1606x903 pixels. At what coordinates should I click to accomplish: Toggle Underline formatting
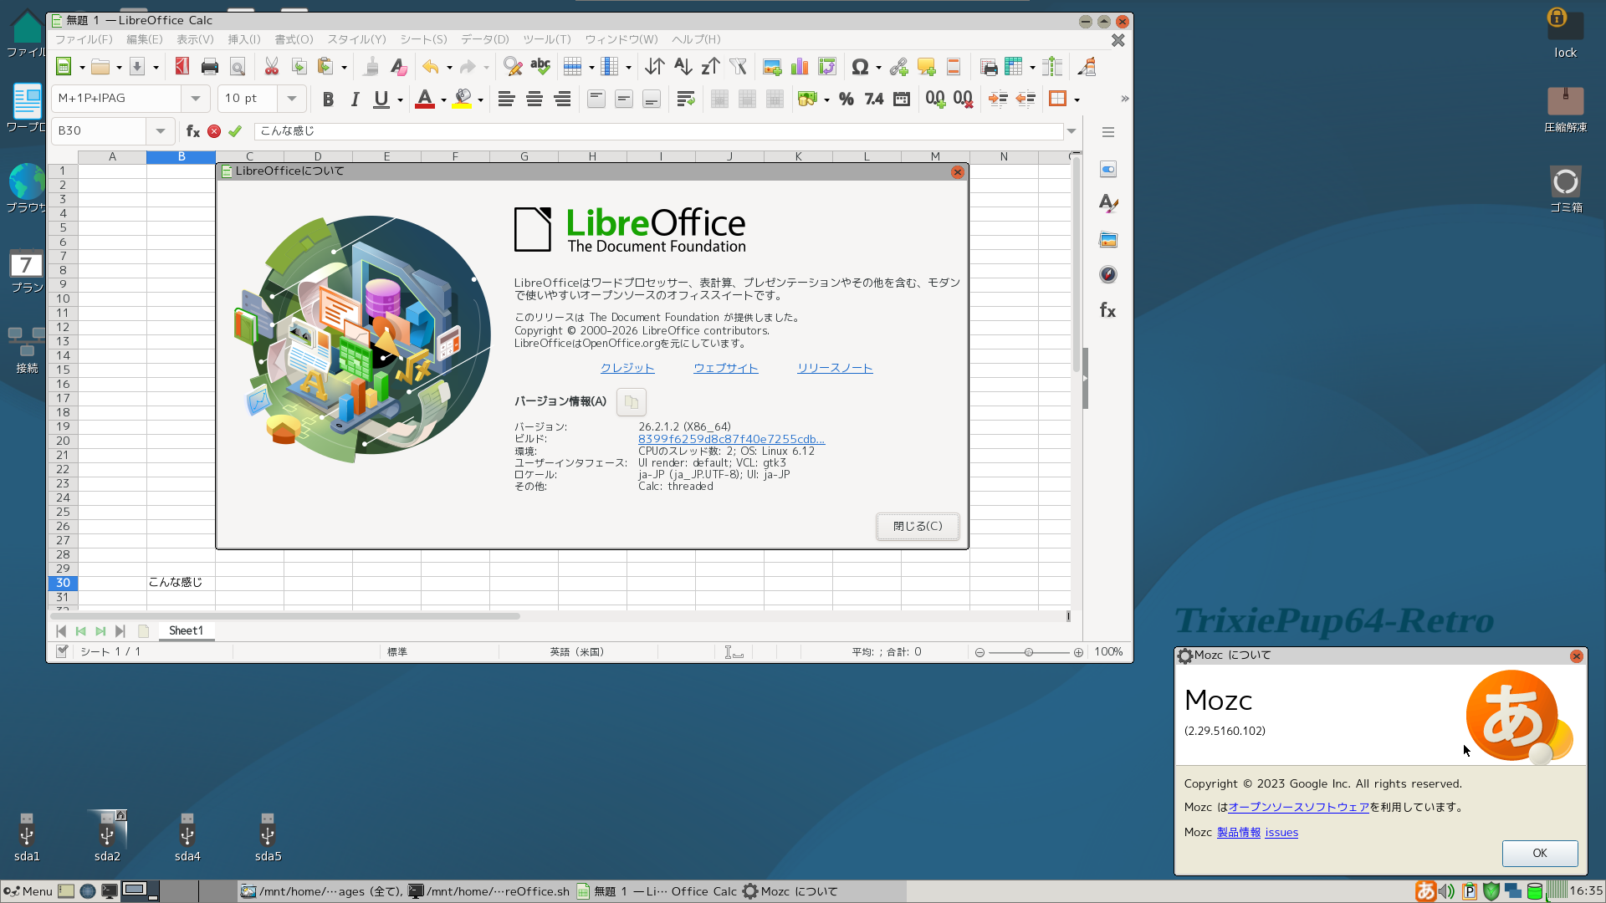pos(381,99)
